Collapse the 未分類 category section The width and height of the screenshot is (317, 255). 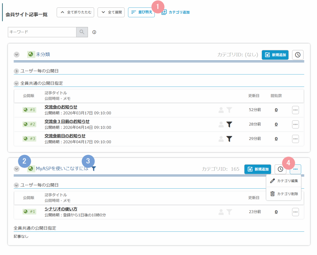tap(17, 55)
